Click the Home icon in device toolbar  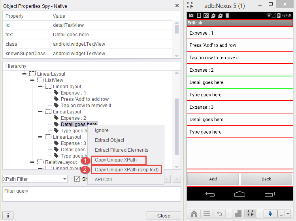pyautogui.click(x=194, y=214)
